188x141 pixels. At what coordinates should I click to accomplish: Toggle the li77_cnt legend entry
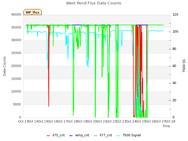tap(103, 135)
